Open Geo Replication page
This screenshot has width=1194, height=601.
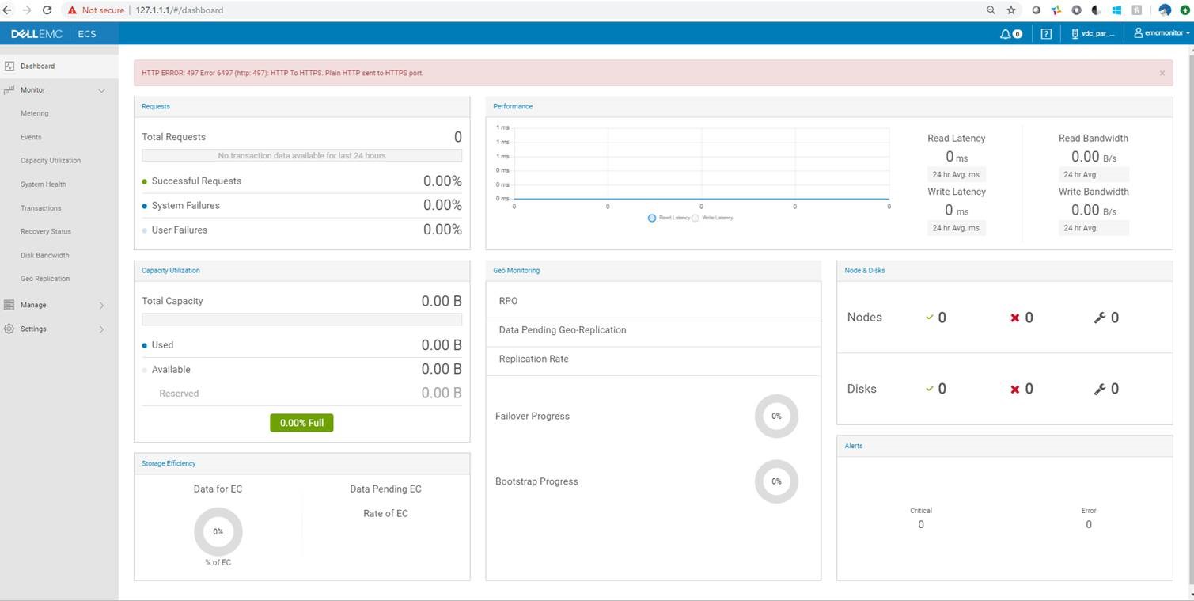pyautogui.click(x=45, y=279)
